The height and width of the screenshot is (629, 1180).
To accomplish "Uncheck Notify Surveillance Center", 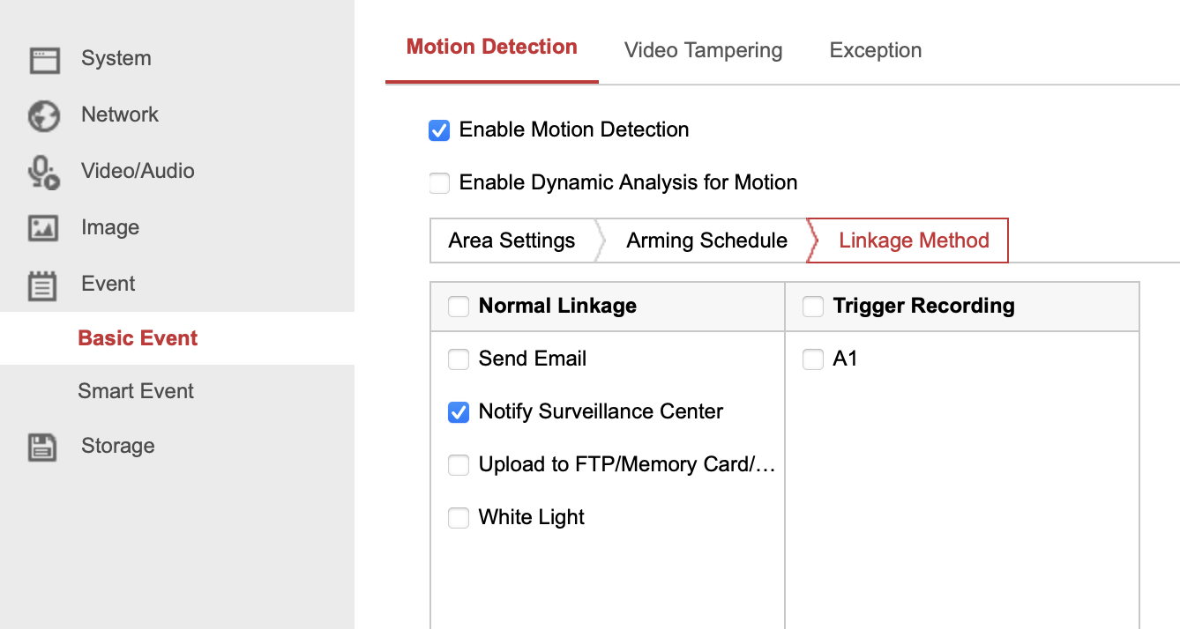I will pyautogui.click(x=459, y=412).
